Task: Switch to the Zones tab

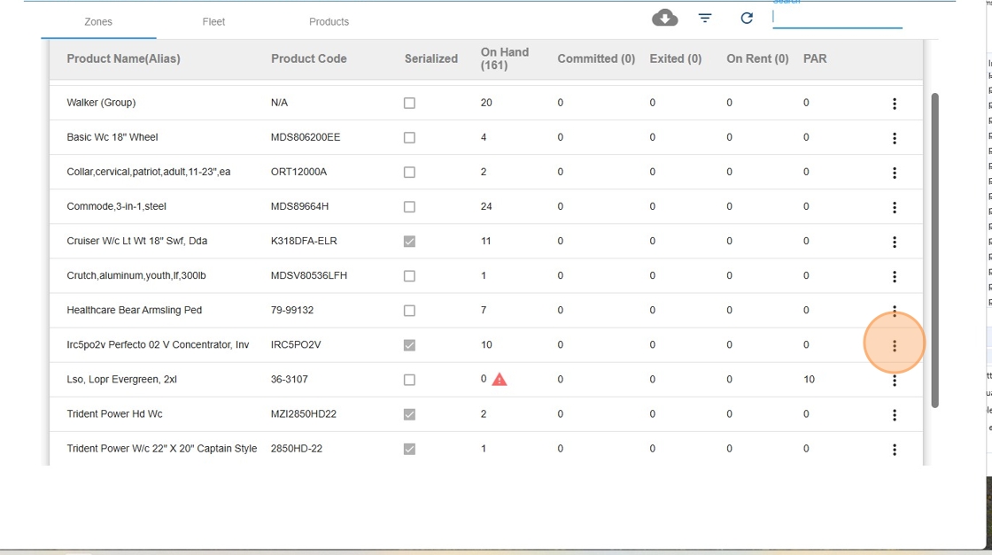Action: 98,21
